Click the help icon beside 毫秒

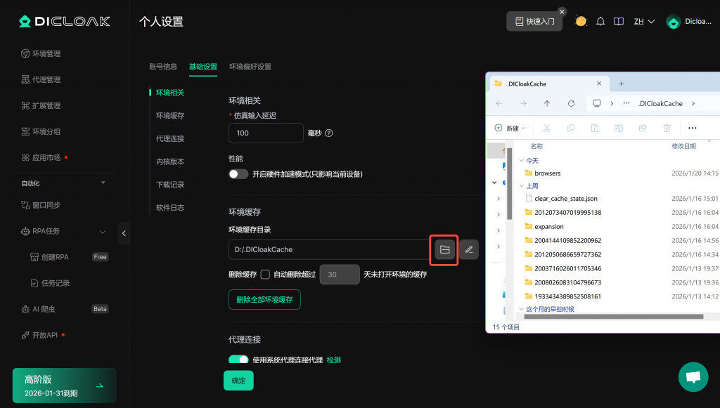click(329, 133)
